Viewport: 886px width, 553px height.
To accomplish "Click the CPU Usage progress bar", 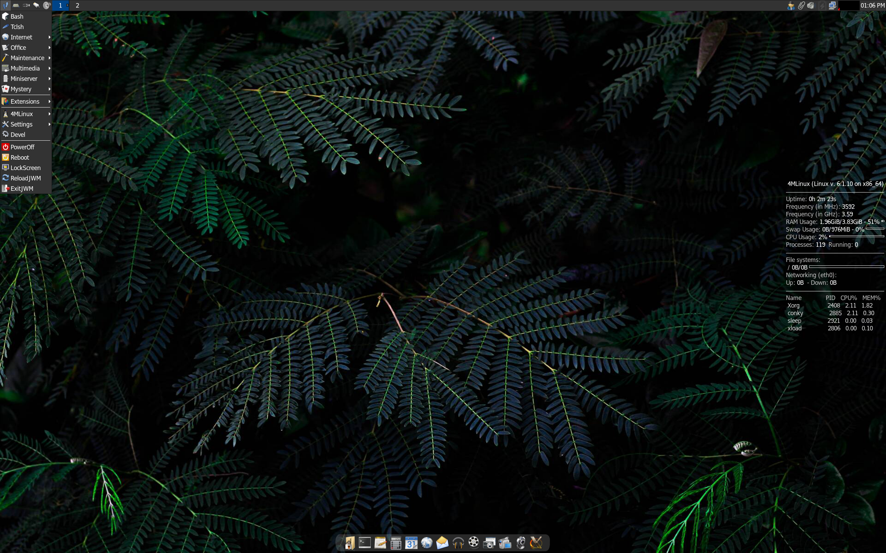I will click(x=856, y=236).
